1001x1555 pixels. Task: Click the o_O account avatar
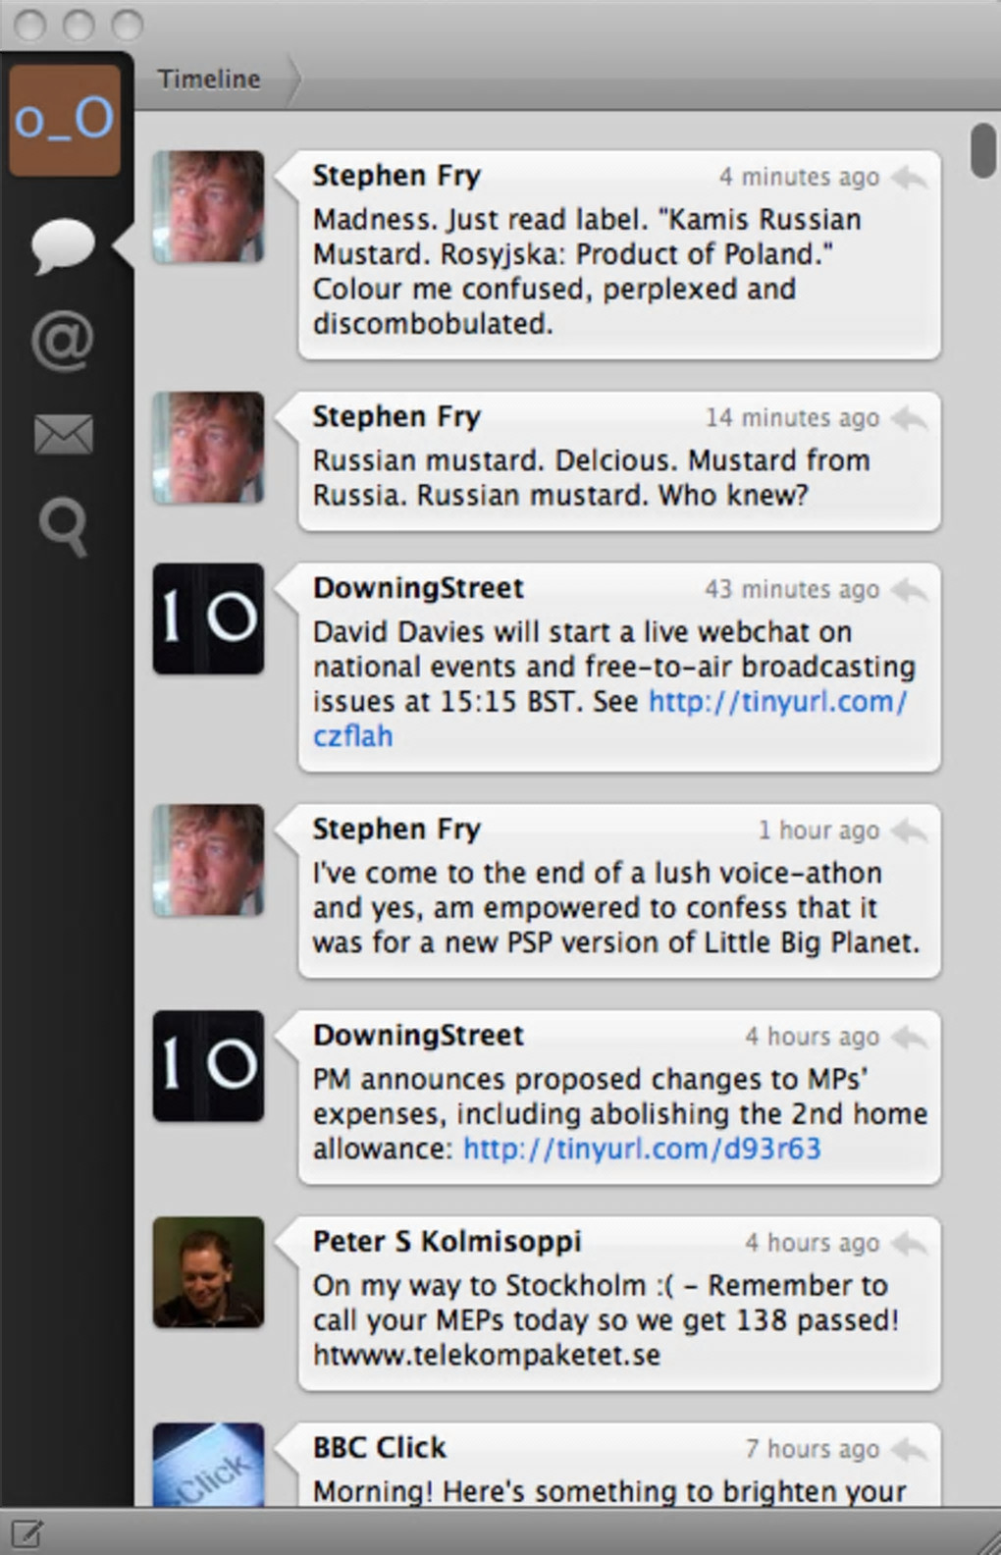click(65, 120)
